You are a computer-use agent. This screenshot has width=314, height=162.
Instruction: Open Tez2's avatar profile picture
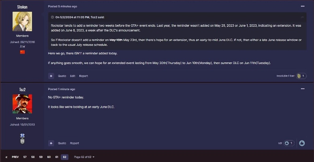pyautogui.click(x=22, y=104)
